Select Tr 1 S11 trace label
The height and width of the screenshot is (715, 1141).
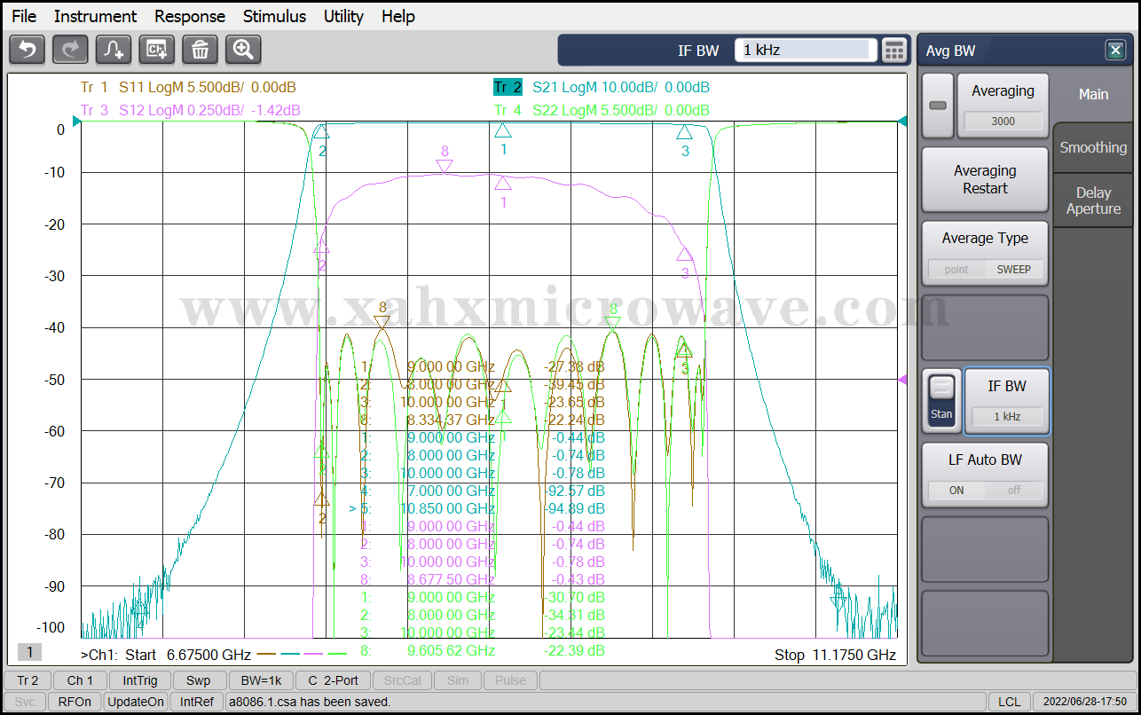pos(188,87)
